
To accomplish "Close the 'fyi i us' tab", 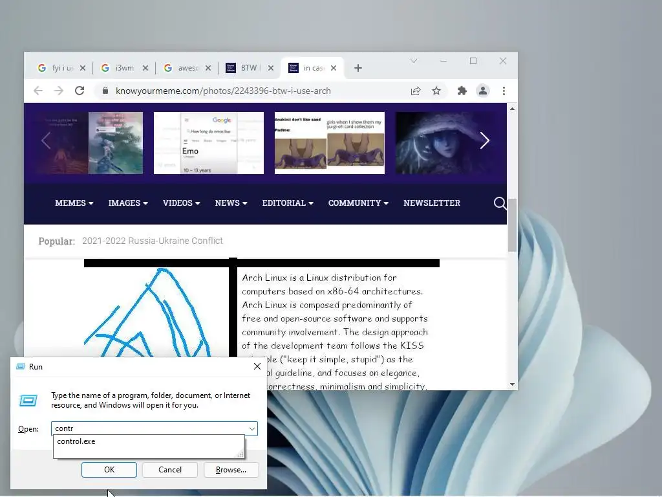I will tap(83, 68).
